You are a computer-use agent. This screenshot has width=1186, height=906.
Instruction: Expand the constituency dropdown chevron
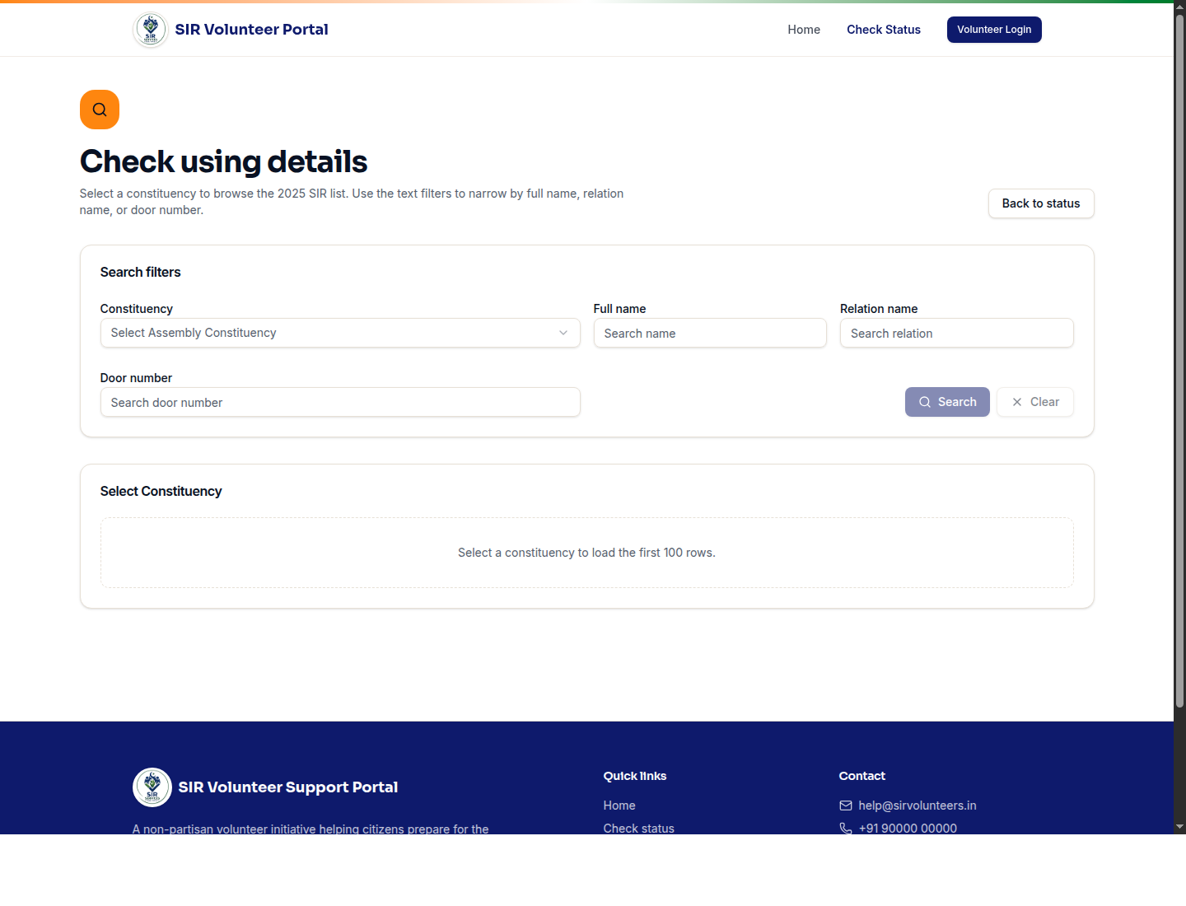(563, 333)
